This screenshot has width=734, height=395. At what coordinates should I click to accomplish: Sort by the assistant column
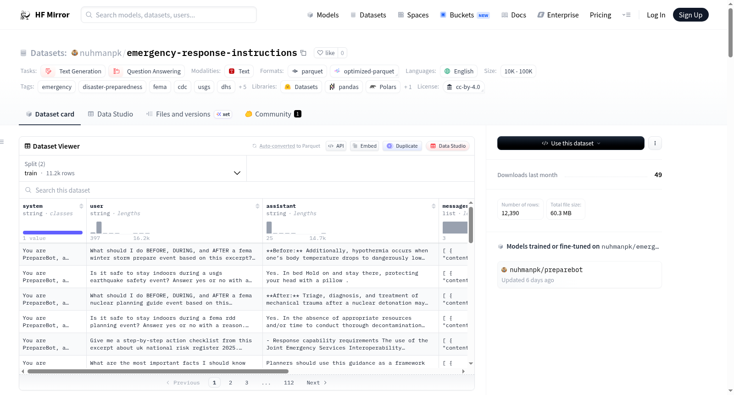434,206
